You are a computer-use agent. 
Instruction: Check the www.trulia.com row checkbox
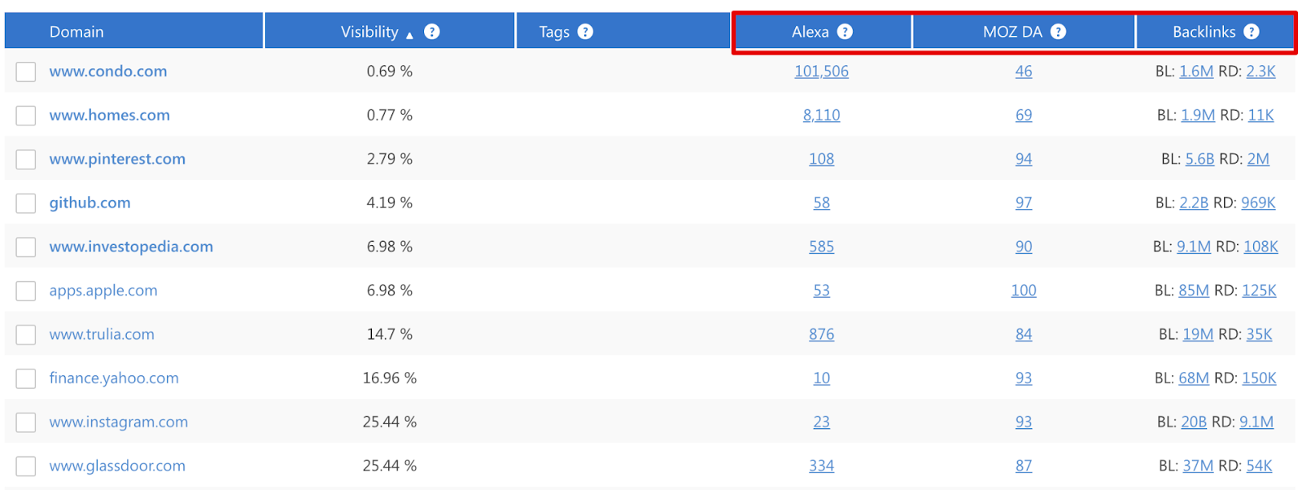[26, 335]
